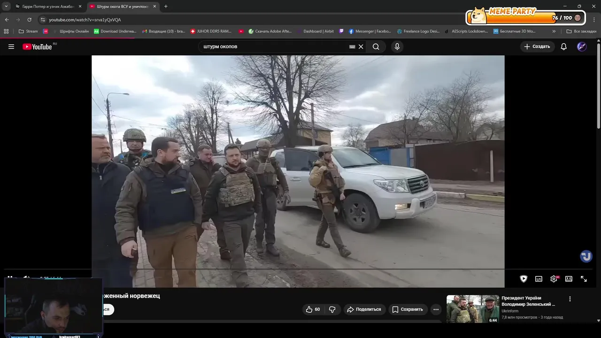This screenshot has width=601, height=338.
Task: View site information icon in address bar
Action: pyautogui.click(x=43, y=20)
